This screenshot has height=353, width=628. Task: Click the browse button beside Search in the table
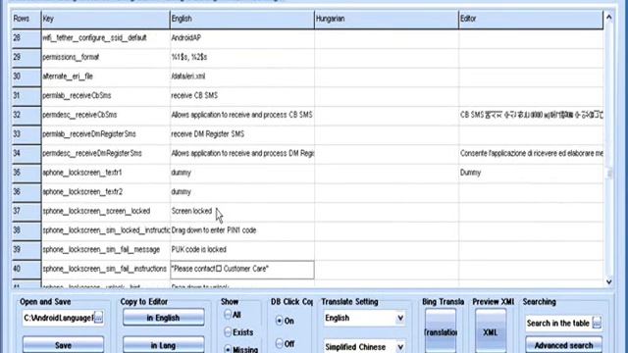point(597,323)
